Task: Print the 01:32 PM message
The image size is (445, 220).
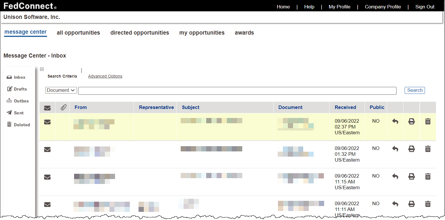Action: [411, 149]
